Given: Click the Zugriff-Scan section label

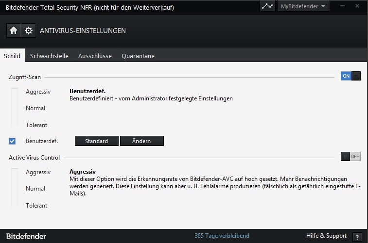Looking at the screenshot, I should (x=25, y=77).
